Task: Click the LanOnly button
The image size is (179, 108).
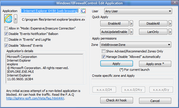Action: 153,32
